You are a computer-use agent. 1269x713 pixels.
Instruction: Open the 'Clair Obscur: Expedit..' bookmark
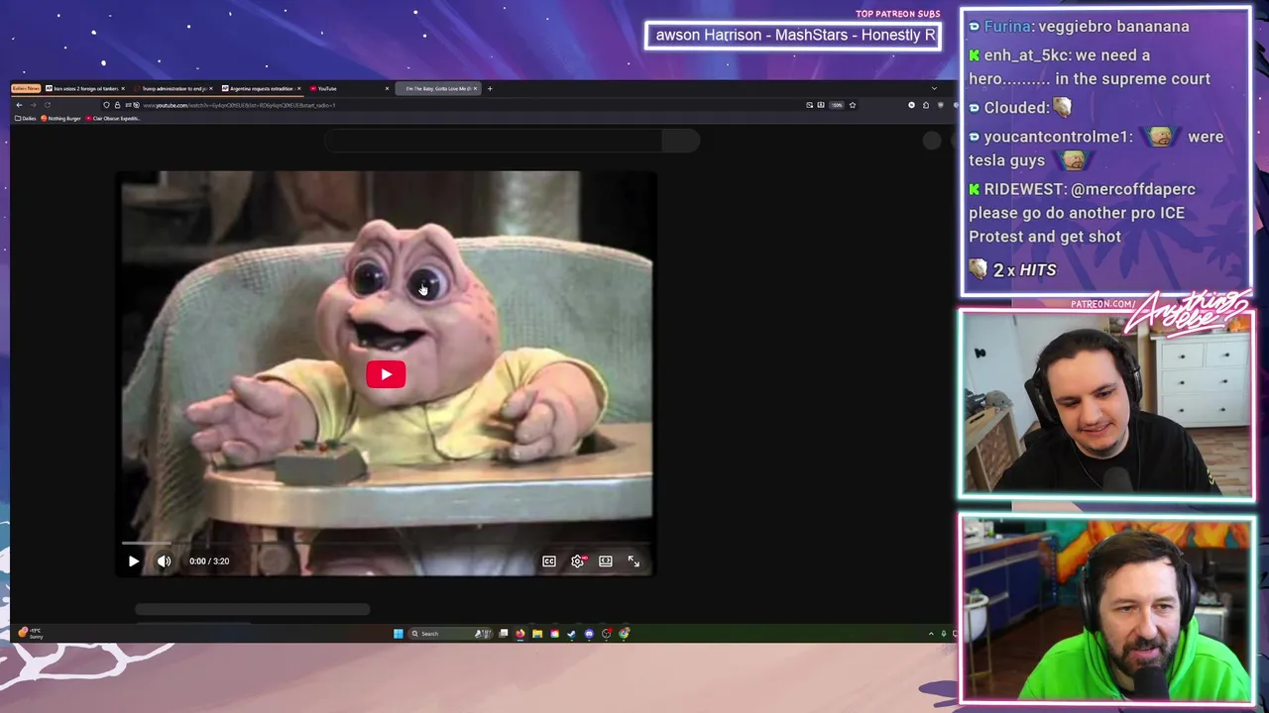112,118
